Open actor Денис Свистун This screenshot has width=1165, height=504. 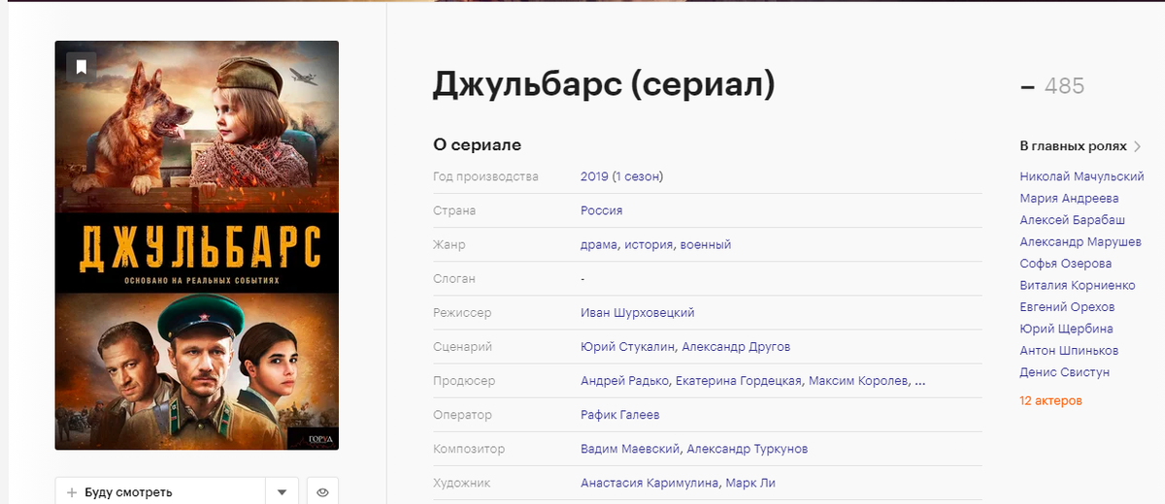pyautogui.click(x=1064, y=372)
